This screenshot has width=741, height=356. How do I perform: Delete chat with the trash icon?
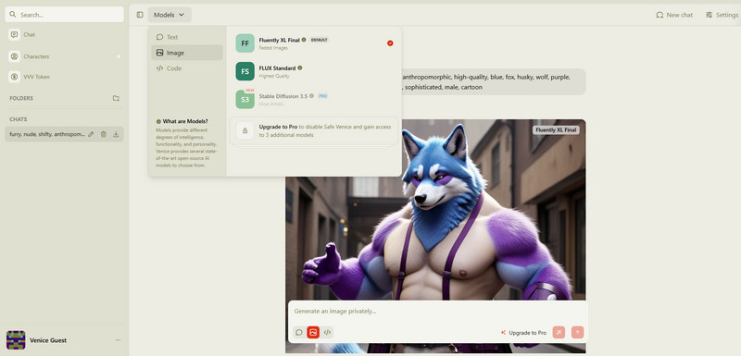pyautogui.click(x=104, y=134)
